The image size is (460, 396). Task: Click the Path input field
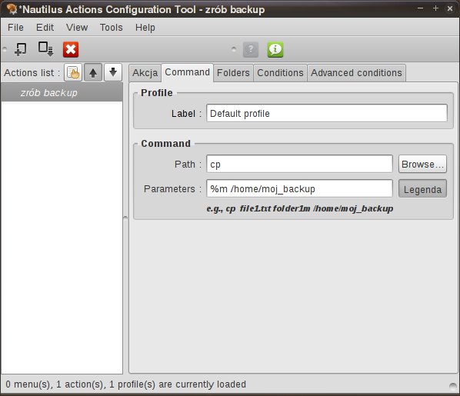click(299, 164)
